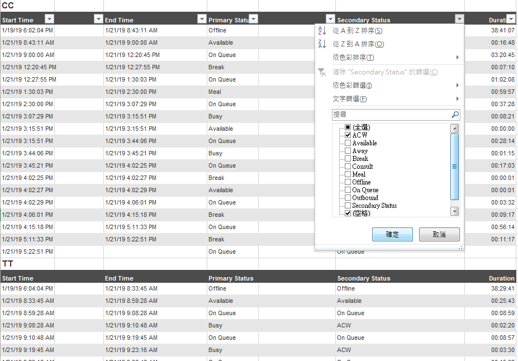Image resolution: width=518 pixels, height=361 pixels.
Task: Open filter dropdown left of Secondary Status header
Action: 330,19
